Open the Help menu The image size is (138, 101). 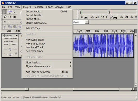[69, 7]
